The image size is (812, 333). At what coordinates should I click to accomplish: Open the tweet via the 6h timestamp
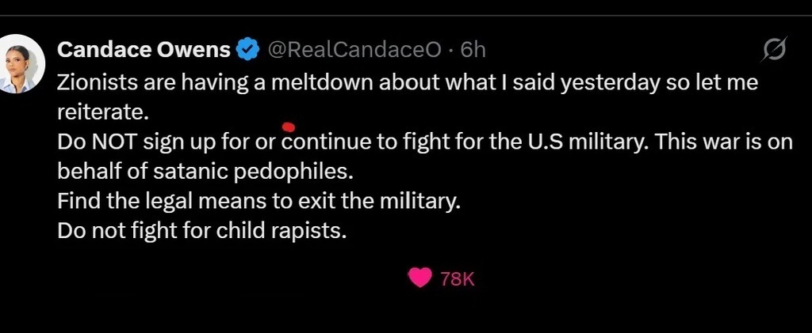473,50
